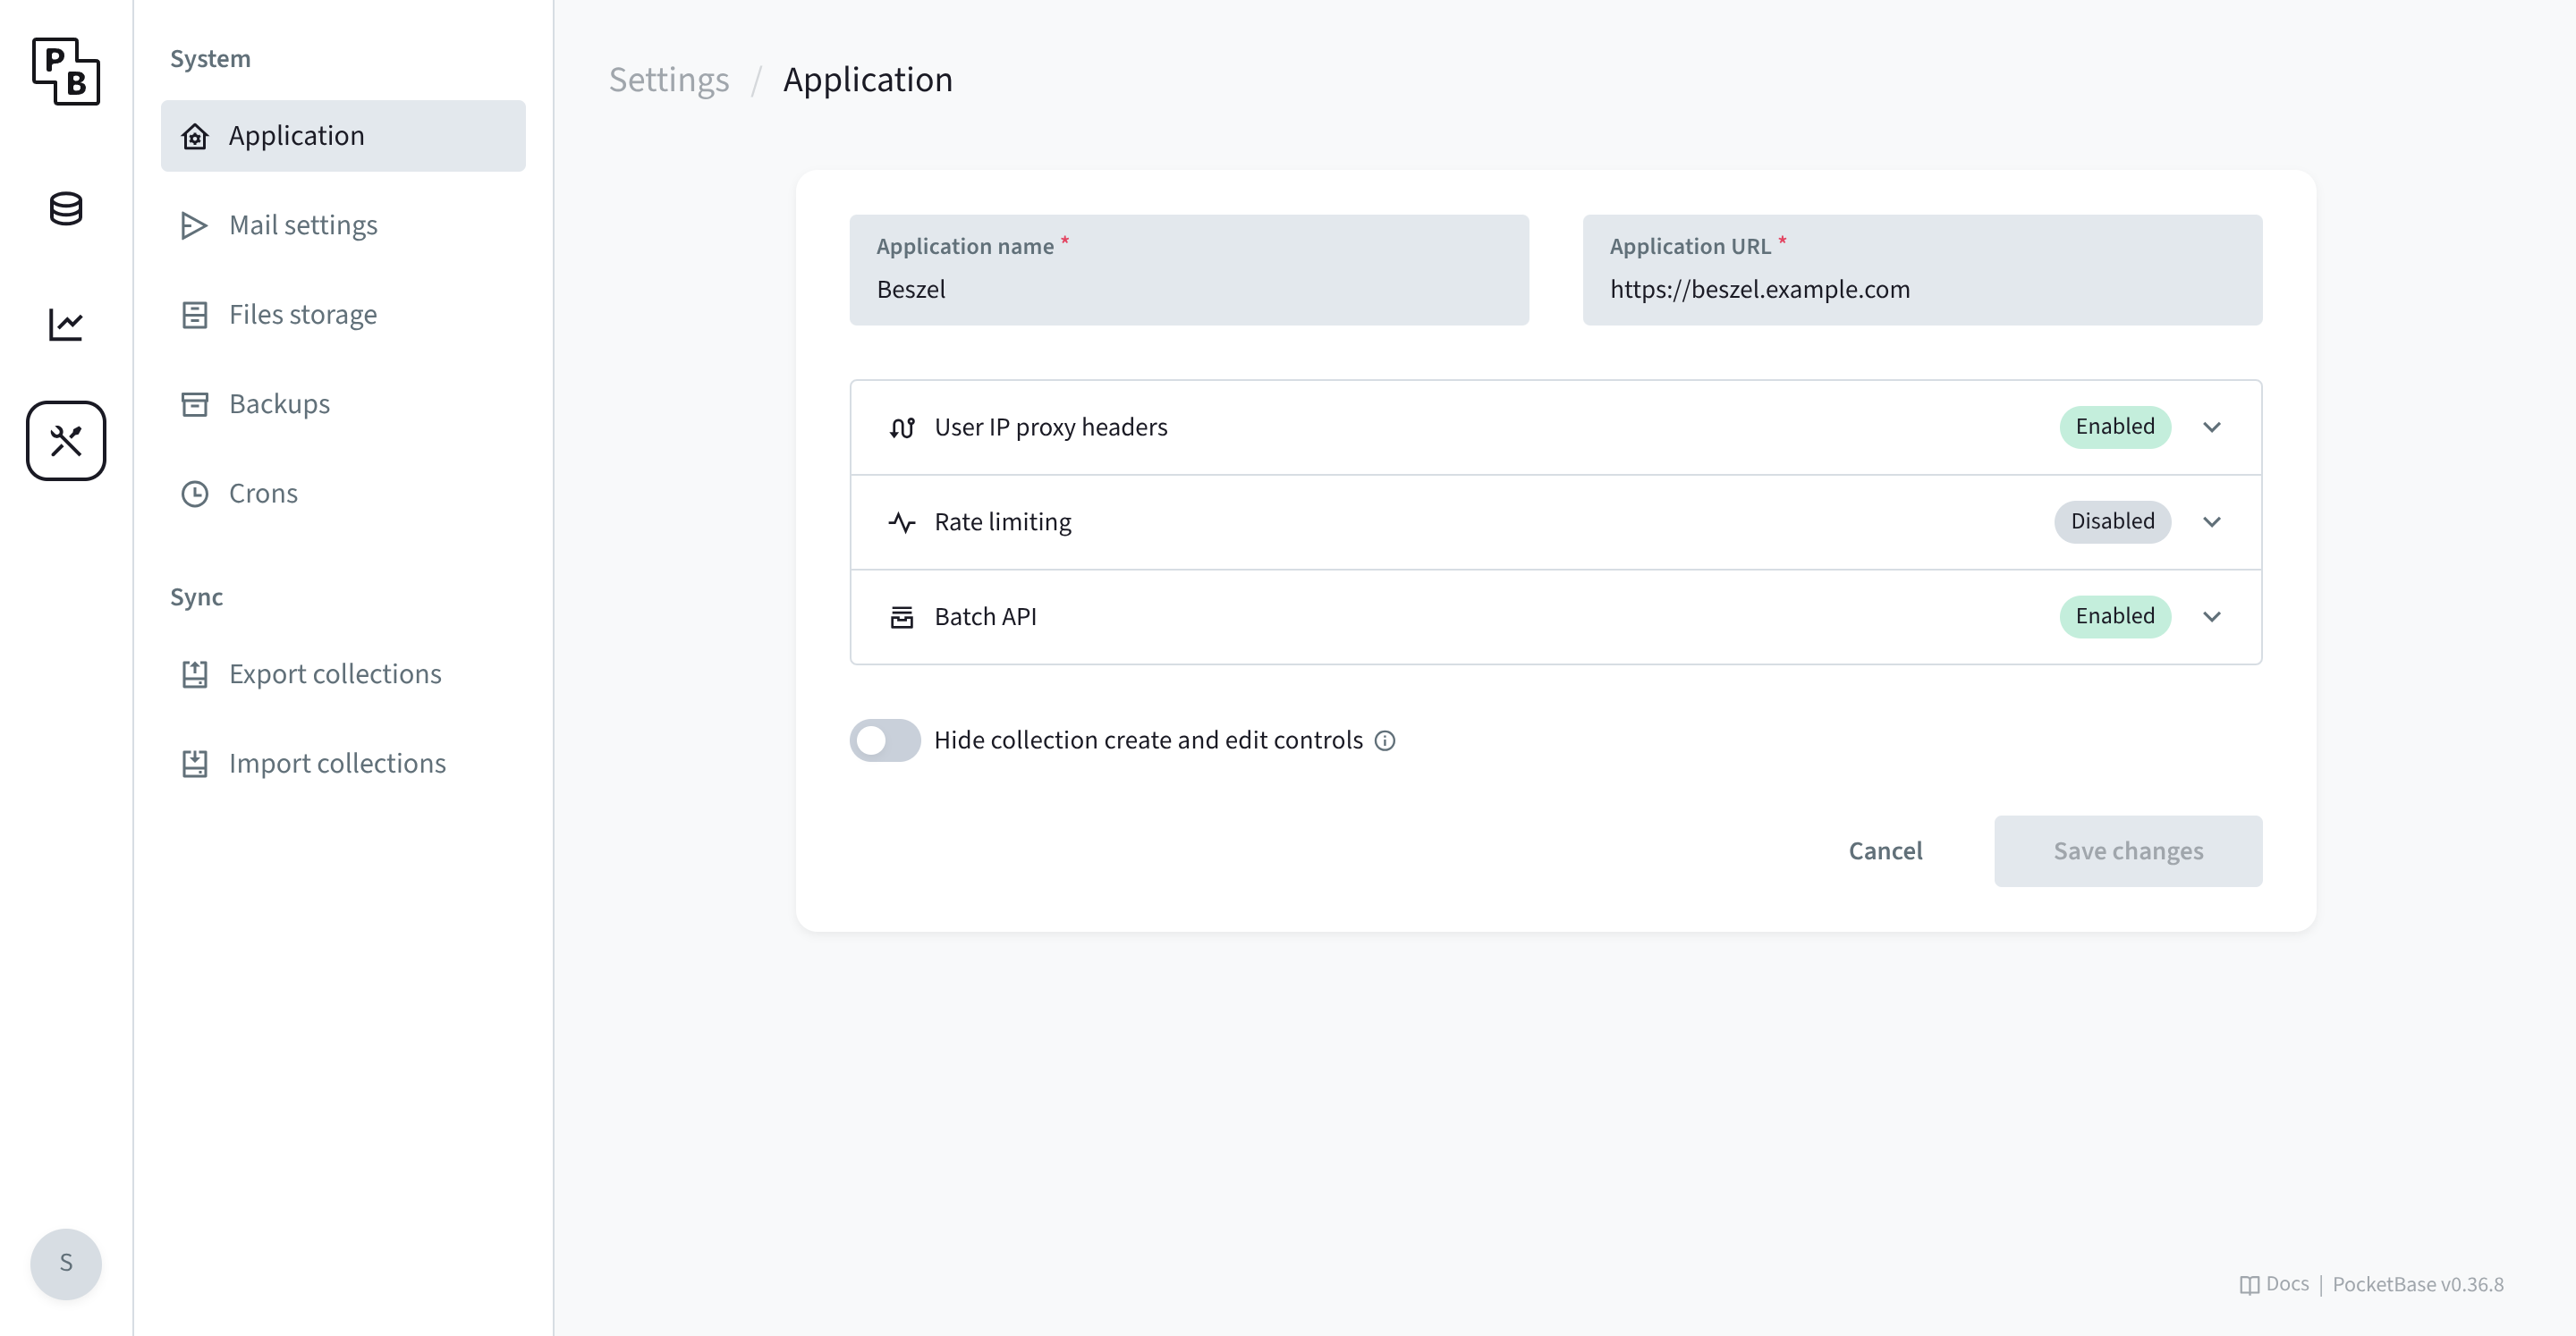2576x1336 pixels.
Task: Open the Application settings menu item
Action: (x=343, y=136)
